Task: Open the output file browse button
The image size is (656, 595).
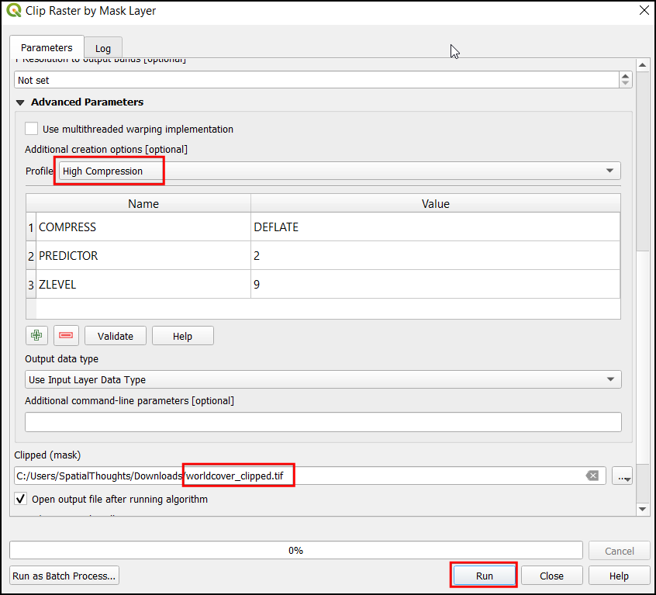Action: point(622,476)
